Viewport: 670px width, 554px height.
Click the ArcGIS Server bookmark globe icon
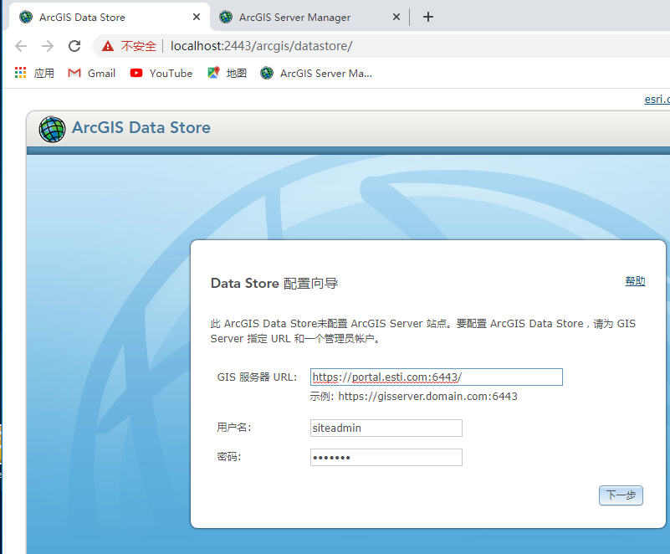pyautogui.click(x=267, y=73)
